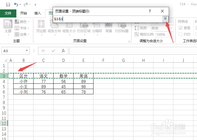Click 小刘's 数学 score 65
Viewport: 197px width, 140px height.
64,92
